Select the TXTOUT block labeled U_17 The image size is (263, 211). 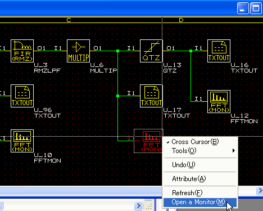click(151, 96)
